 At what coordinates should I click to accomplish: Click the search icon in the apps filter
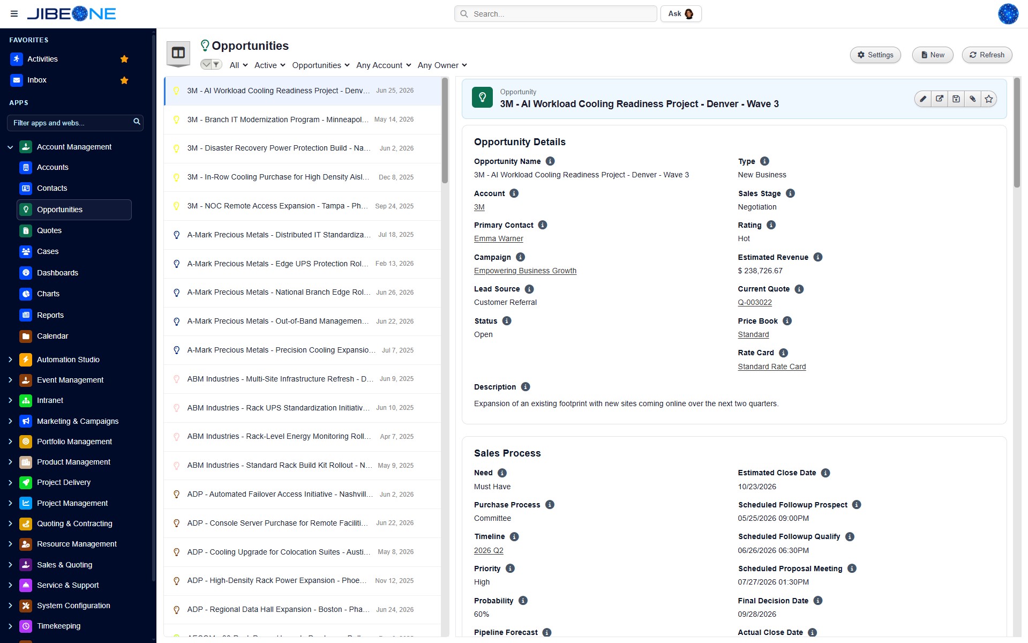click(137, 122)
